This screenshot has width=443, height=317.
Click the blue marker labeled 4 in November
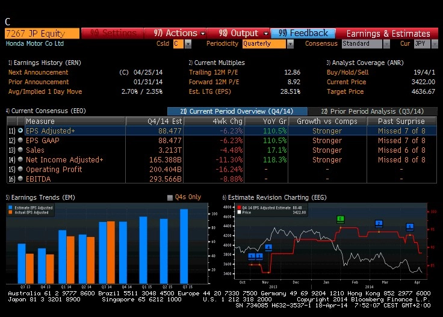pos(268,248)
